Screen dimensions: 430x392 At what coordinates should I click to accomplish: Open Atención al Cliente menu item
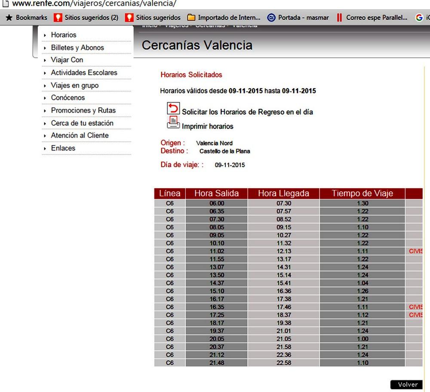pyautogui.click(x=80, y=135)
